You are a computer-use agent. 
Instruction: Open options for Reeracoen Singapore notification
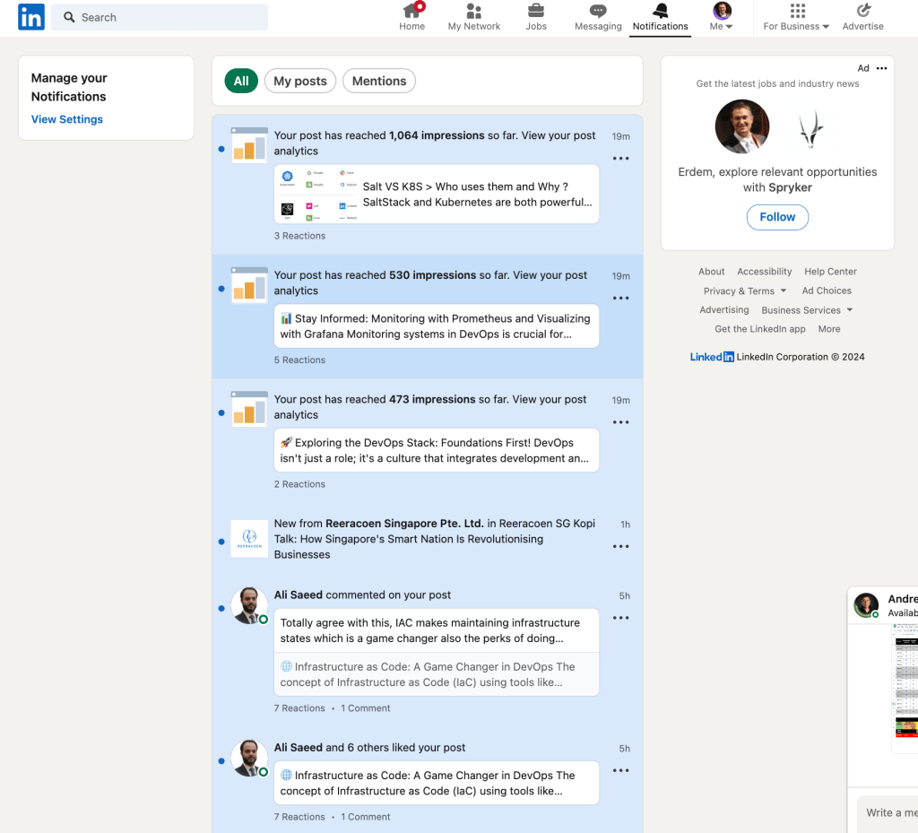(620, 546)
